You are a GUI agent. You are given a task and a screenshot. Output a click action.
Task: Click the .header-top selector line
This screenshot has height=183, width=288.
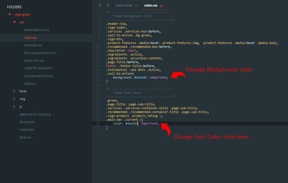point(116,24)
